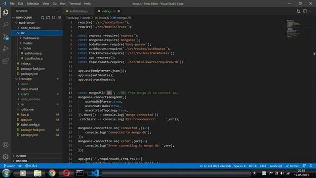Viewport: 316px width, 178px height.
Task: Open the command prompt taskbar icon
Action: [80, 173]
